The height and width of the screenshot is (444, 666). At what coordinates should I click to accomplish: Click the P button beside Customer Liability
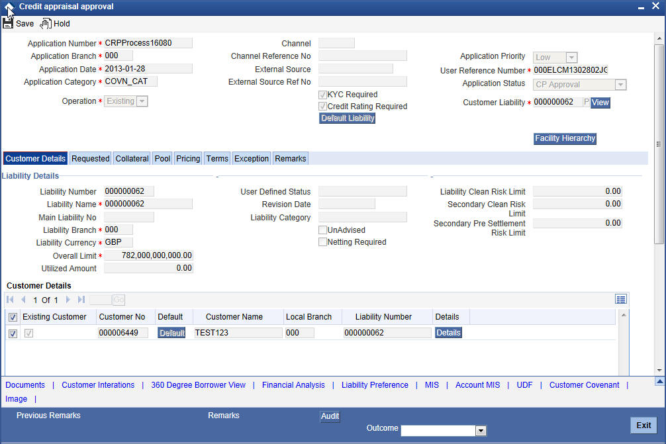click(586, 103)
